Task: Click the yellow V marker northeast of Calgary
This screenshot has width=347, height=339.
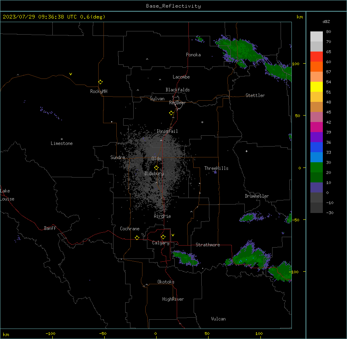Action: [173, 235]
